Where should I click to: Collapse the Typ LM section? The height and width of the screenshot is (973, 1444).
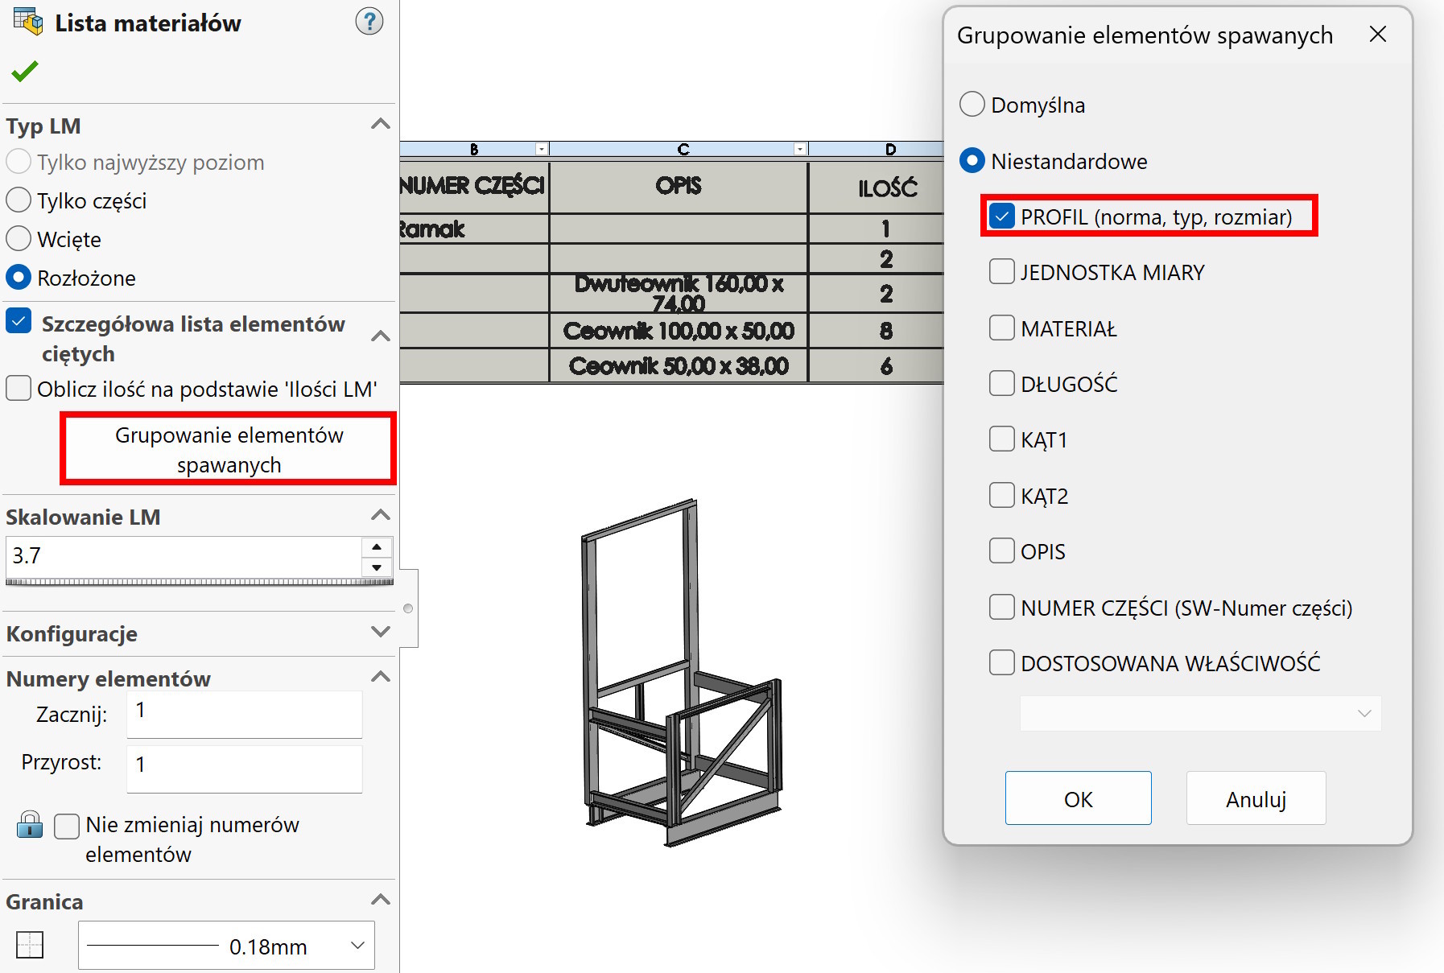(x=380, y=125)
